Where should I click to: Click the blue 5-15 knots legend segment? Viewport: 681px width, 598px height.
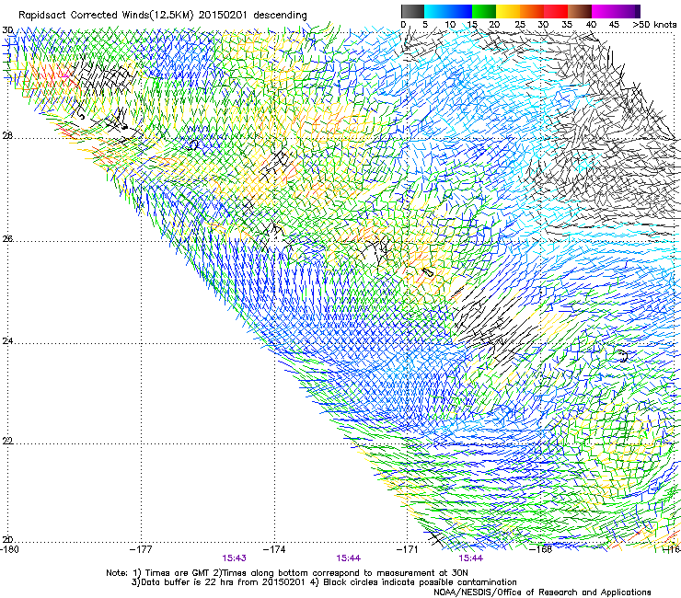448,11
